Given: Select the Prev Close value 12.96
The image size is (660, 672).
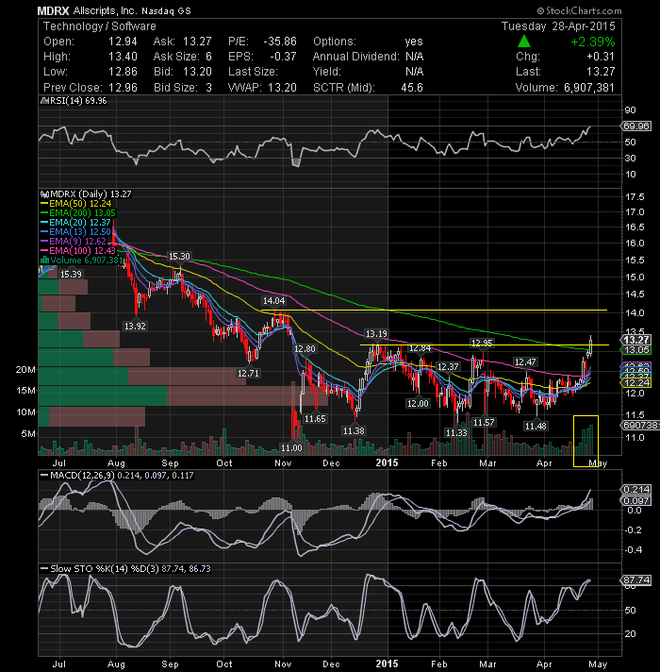Looking at the screenshot, I should coord(123,88).
